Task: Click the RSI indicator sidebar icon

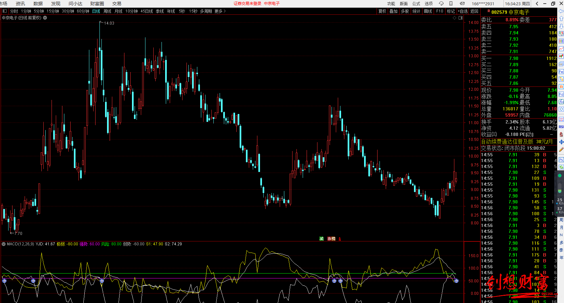Action: [x=561, y=127]
